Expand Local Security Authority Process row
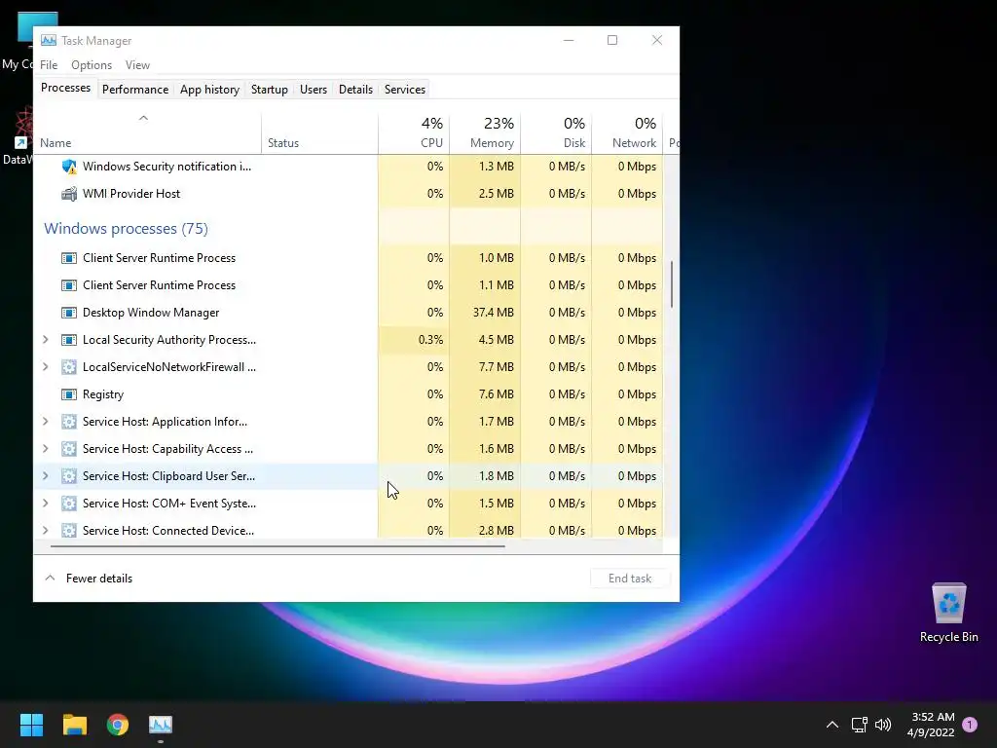 point(45,340)
